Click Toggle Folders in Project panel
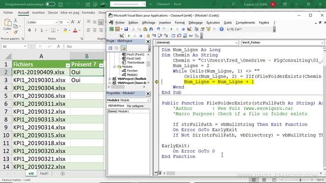Image resolution: width=326 pixels, height=183 pixels. (x=123, y=48)
